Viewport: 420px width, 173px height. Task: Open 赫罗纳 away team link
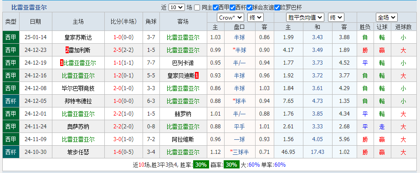183,114
